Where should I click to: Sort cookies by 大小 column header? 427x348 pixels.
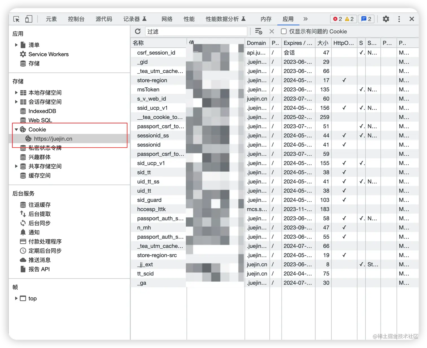click(x=323, y=43)
